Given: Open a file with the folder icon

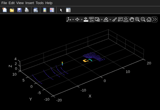Looking at the screenshot, I should pos(12,10).
